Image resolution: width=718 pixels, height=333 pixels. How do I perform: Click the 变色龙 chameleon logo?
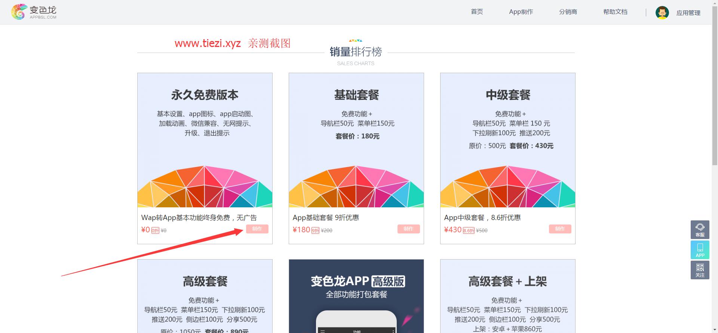(34, 12)
